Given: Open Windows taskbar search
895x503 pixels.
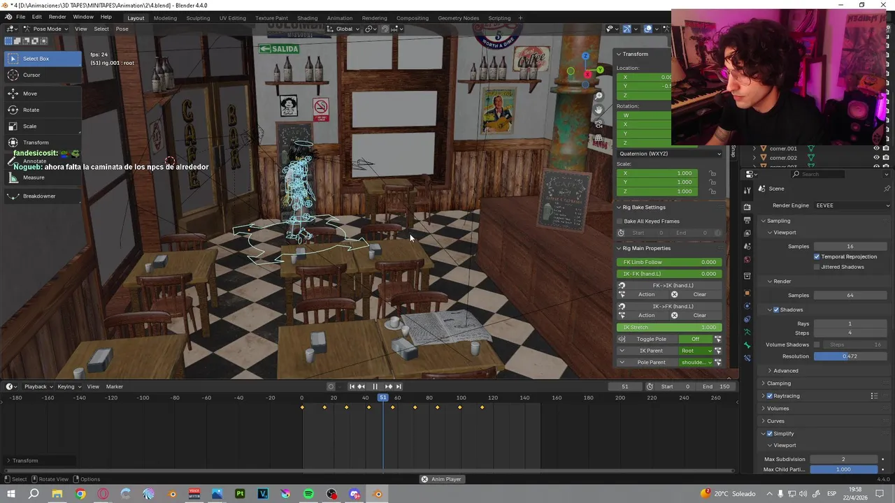Looking at the screenshot, I should [34, 494].
